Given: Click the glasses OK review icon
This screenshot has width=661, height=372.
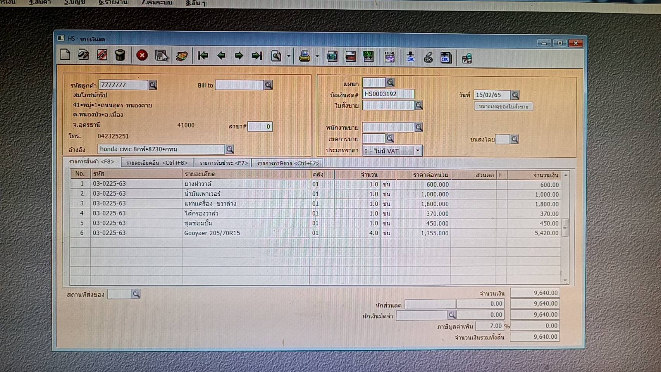Looking at the screenshot, I should [428, 58].
